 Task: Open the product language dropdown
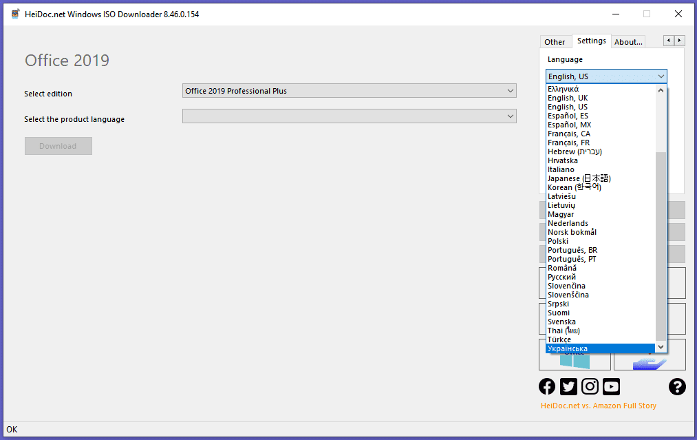click(350, 116)
